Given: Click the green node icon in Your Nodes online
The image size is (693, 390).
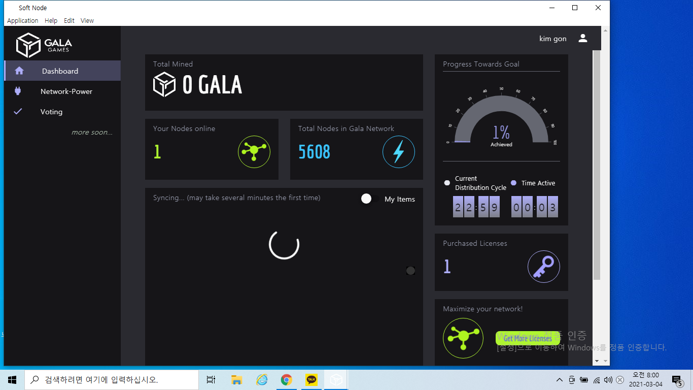Looking at the screenshot, I should (x=254, y=152).
